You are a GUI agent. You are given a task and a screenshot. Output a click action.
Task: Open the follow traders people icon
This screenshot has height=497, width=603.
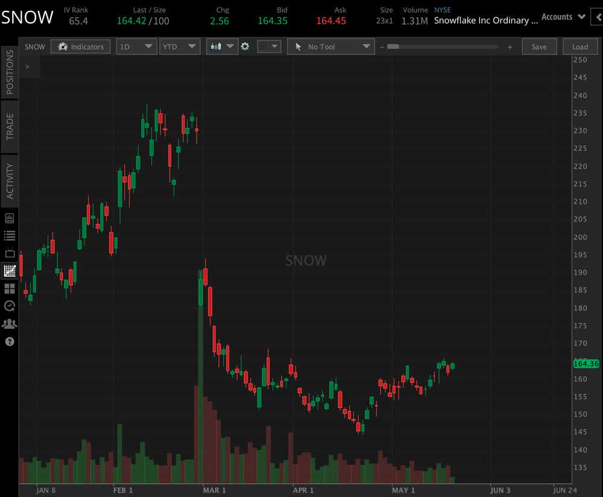10,324
